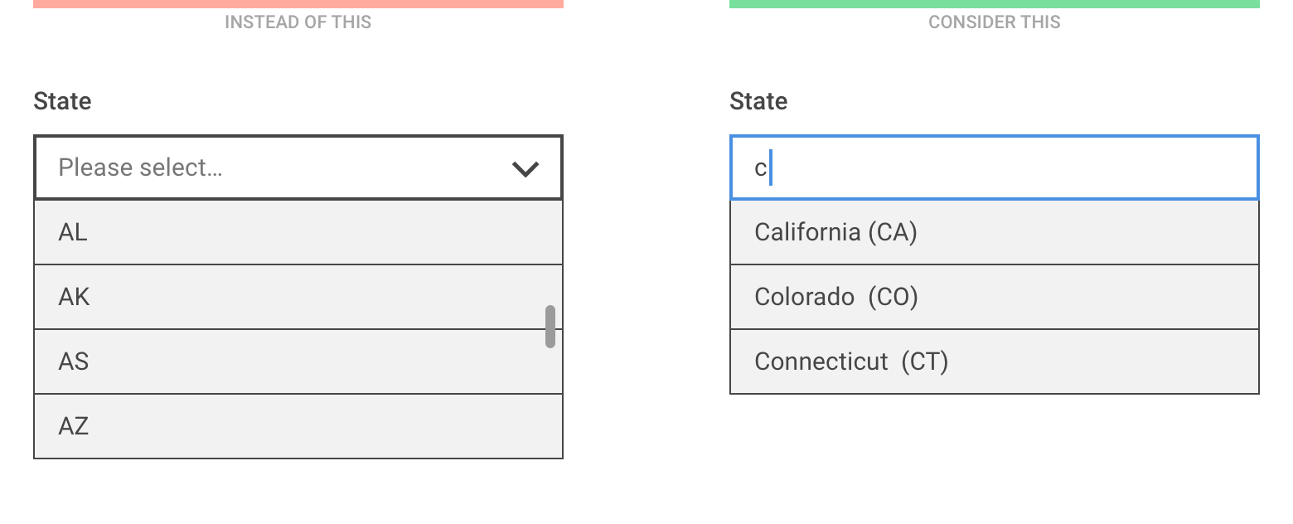
Task: Click the State label above the dropdown
Action: pos(62,101)
